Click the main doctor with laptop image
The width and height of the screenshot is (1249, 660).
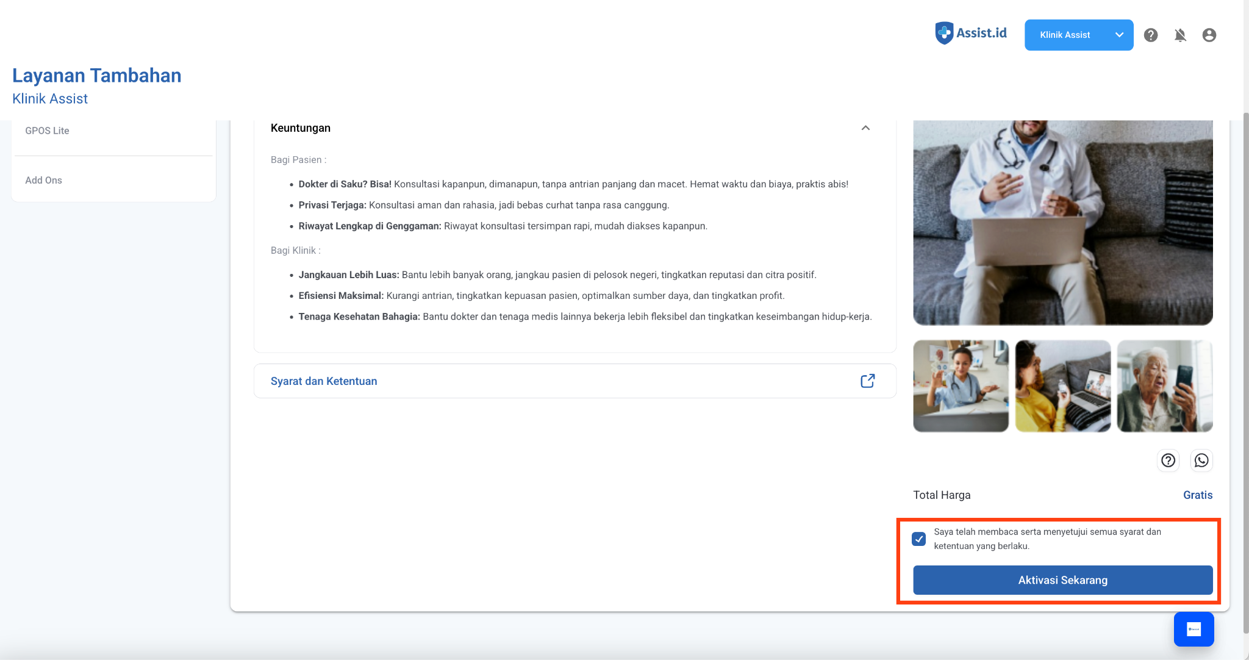click(1062, 223)
